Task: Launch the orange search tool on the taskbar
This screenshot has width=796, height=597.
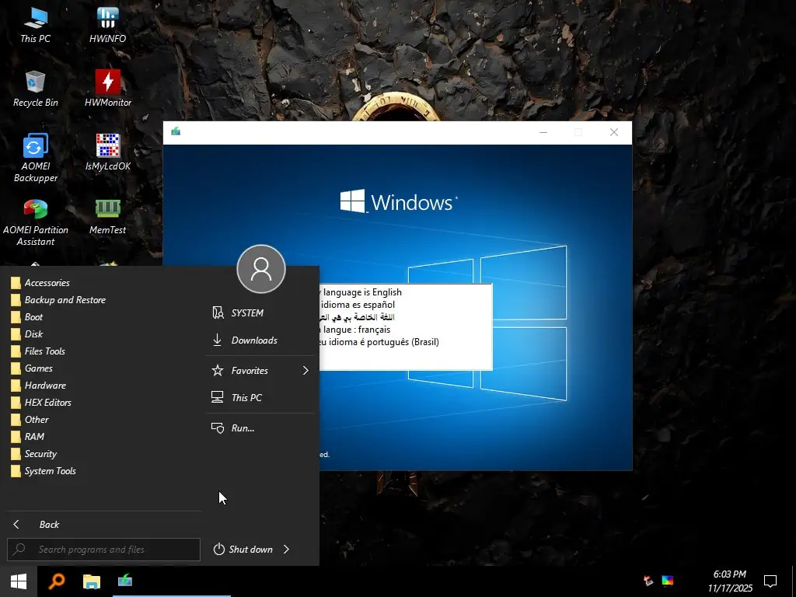Action: pos(56,581)
